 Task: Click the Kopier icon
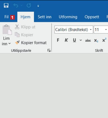coord(17,35)
